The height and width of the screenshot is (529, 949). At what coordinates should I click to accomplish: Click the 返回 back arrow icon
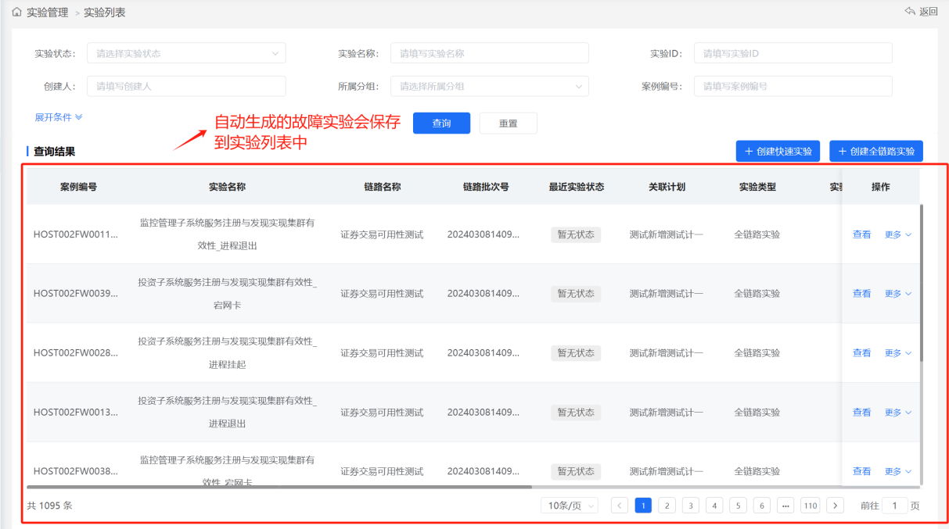910,11
